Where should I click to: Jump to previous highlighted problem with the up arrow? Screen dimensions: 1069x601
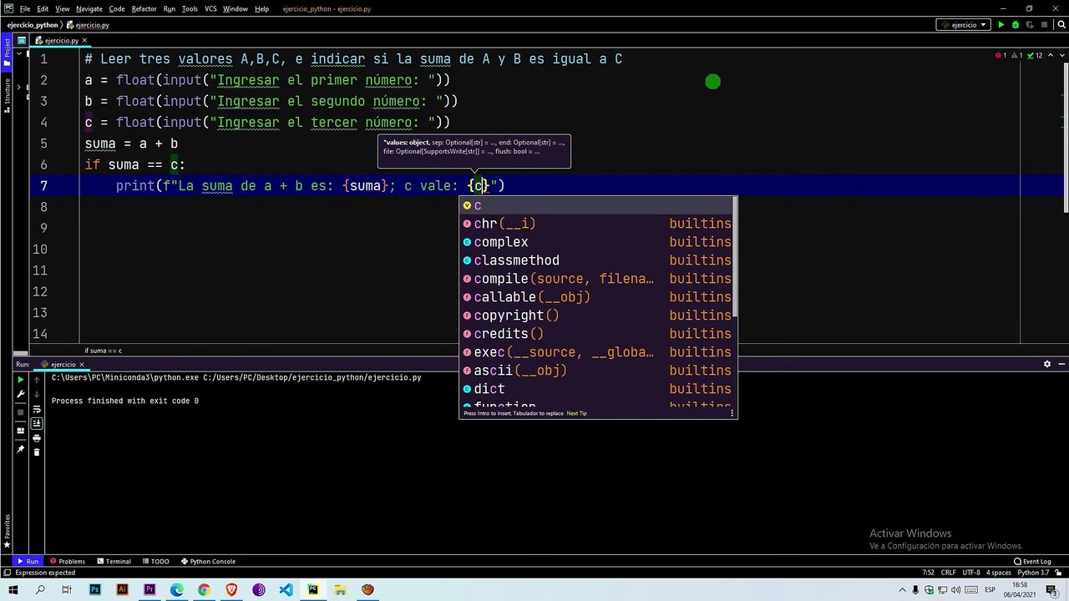tap(1050, 55)
